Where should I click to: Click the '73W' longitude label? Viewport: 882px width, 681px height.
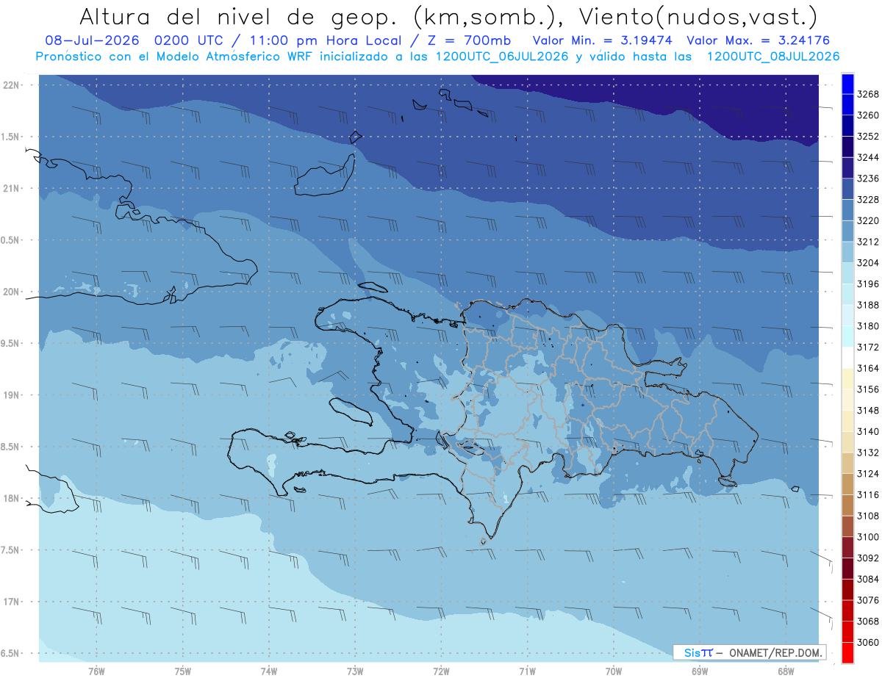[x=355, y=671]
